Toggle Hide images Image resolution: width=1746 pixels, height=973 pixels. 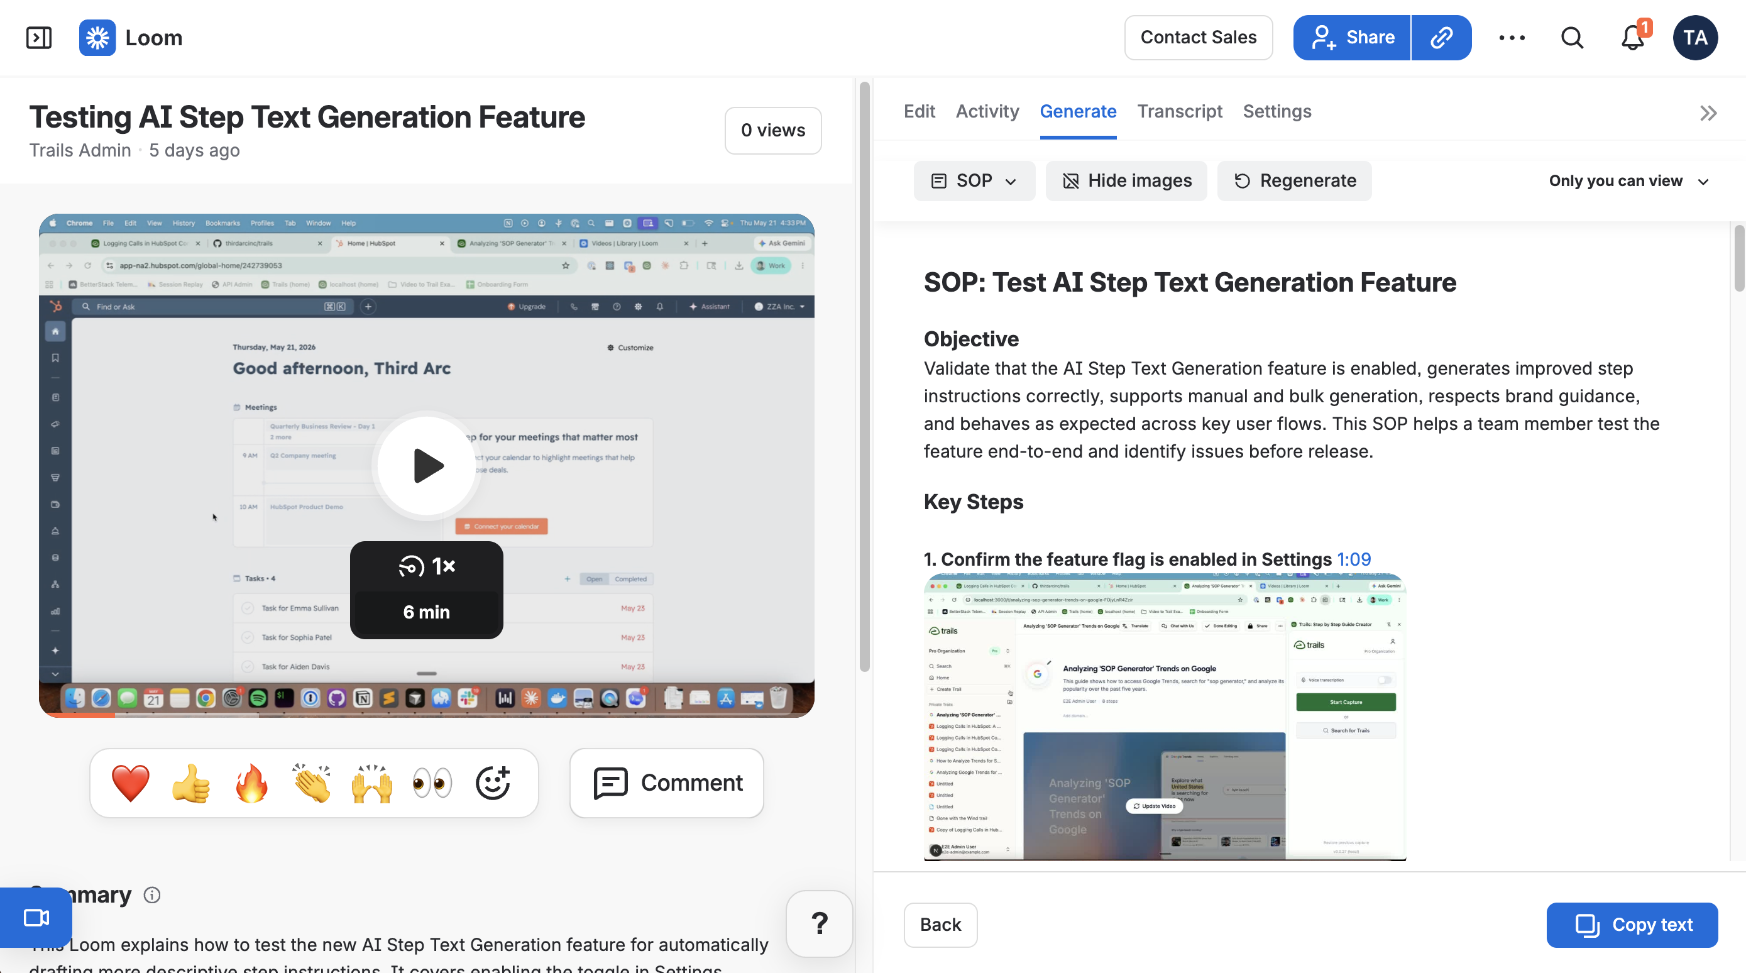point(1126,180)
